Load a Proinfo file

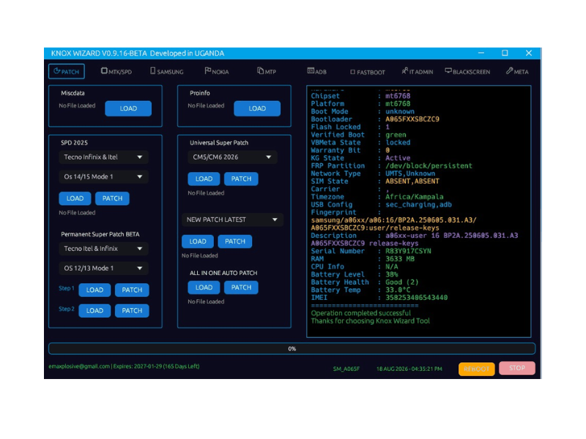[257, 108]
